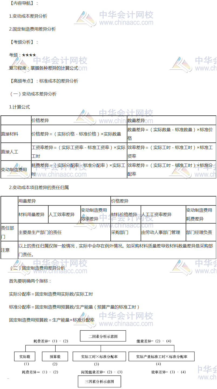Viewport: 217px width, 389px height.
Task: Click the 1.变动成本差异分析 navigation item
Action: coord(28,16)
